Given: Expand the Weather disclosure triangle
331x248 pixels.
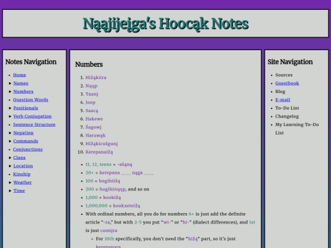Looking at the screenshot, I should click(x=10, y=182).
